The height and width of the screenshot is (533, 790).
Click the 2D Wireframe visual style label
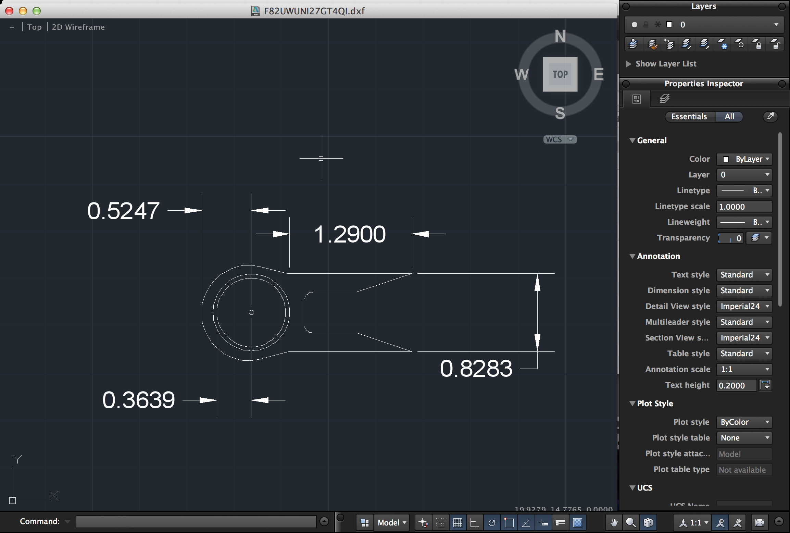pyautogui.click(x=78, y=27)
